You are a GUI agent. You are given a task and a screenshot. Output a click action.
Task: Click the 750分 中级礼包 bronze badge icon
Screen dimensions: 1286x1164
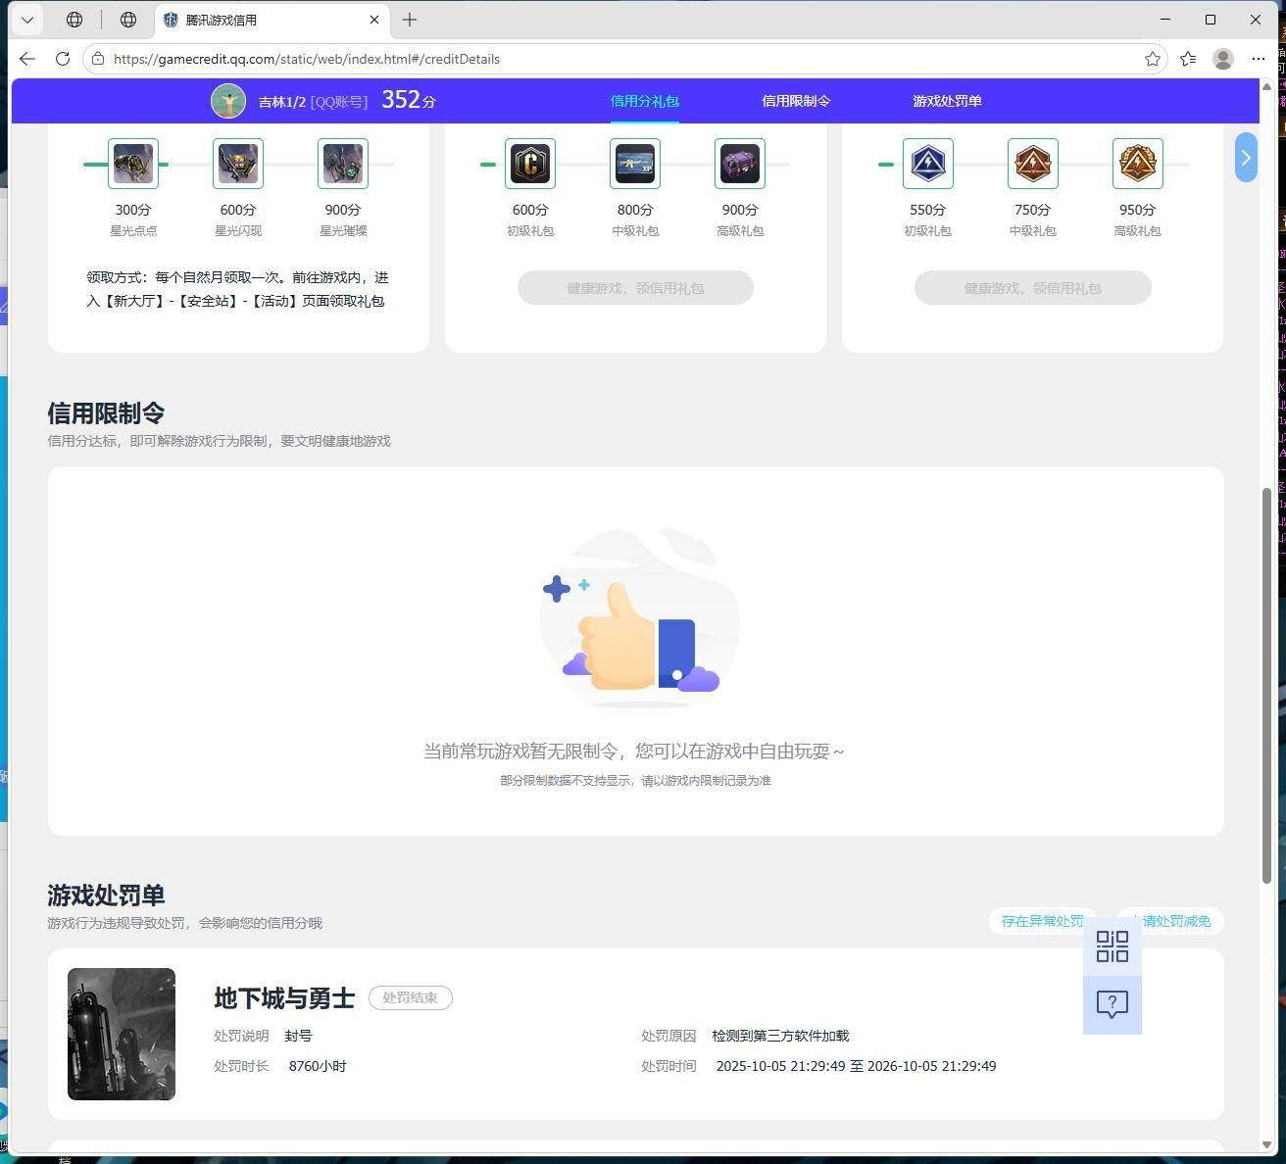click(1032, 164)
